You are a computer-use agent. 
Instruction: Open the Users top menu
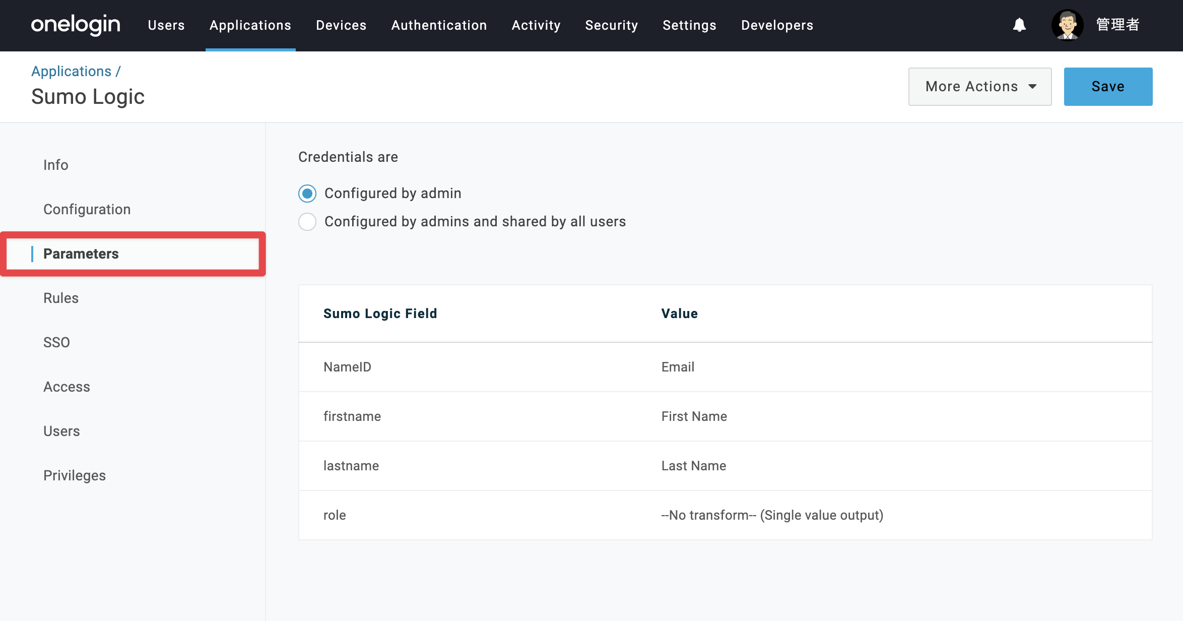click(166, 25)
